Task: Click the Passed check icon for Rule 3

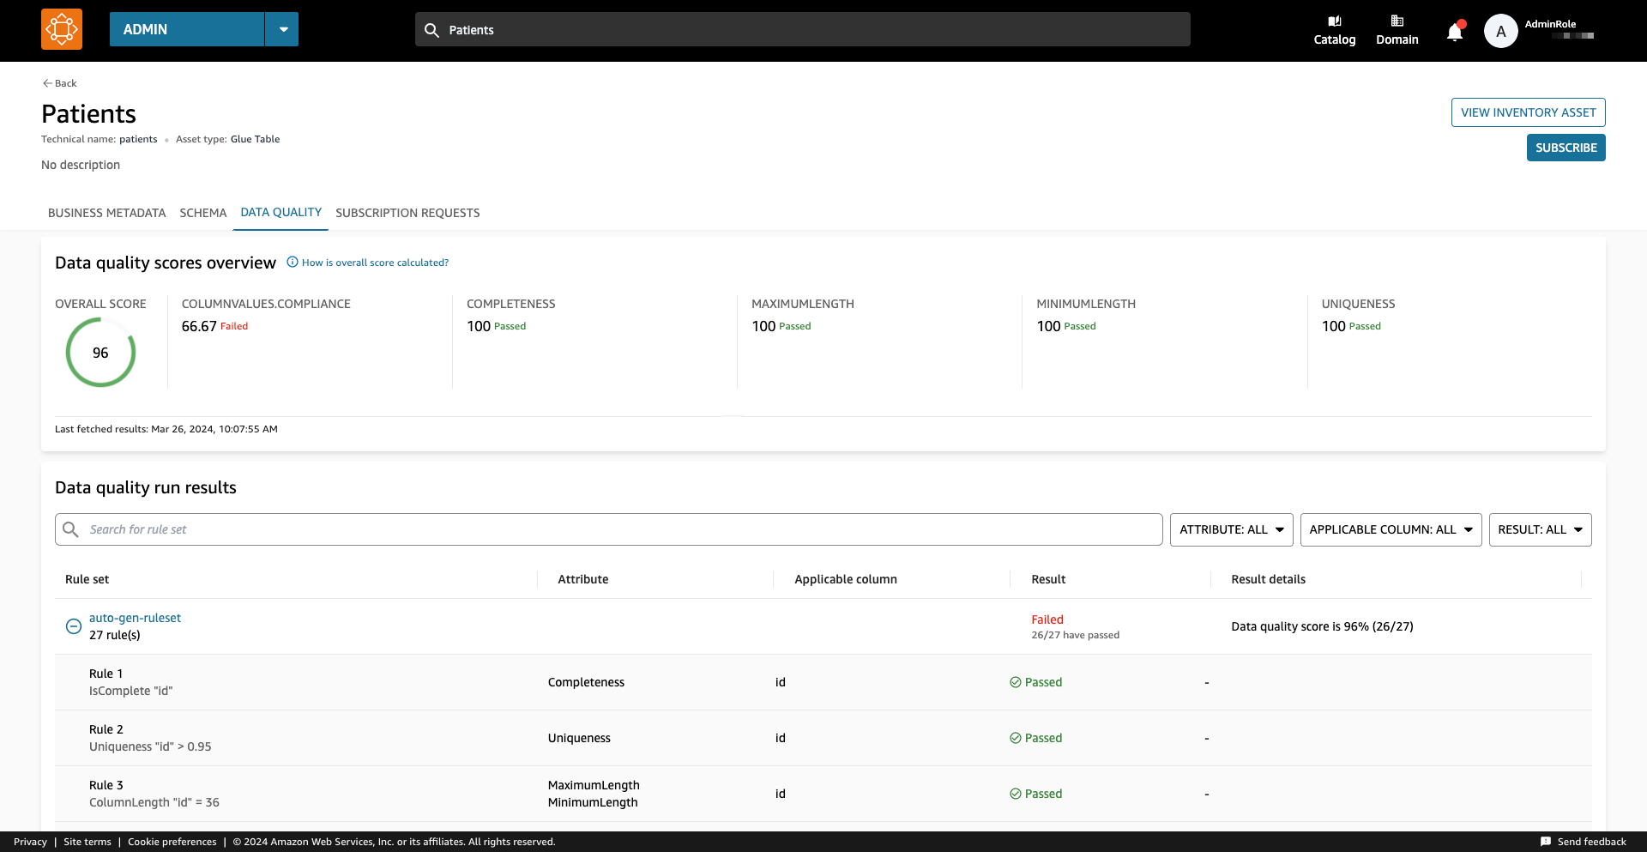Action: (1016, 794)
